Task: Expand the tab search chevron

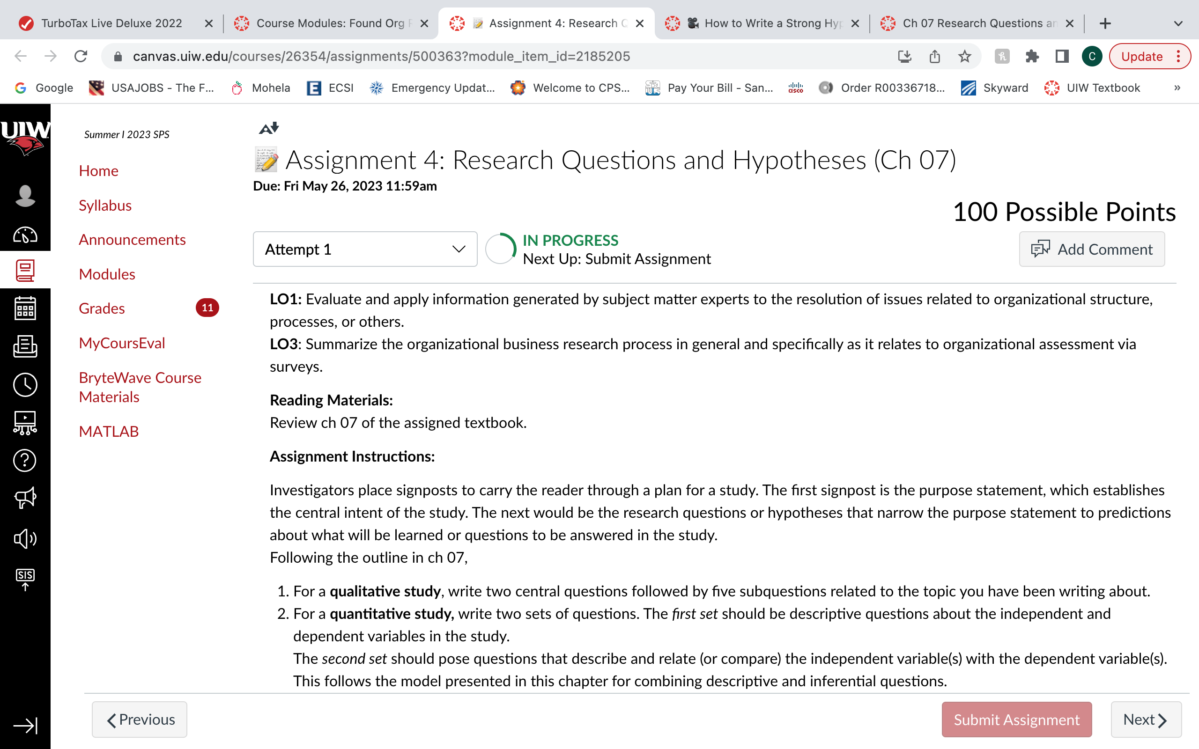Action: point(1178,23)
